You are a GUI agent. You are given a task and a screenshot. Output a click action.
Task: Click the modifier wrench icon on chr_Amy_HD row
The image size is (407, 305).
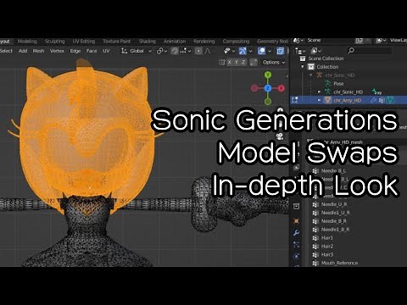coord(373,100)
